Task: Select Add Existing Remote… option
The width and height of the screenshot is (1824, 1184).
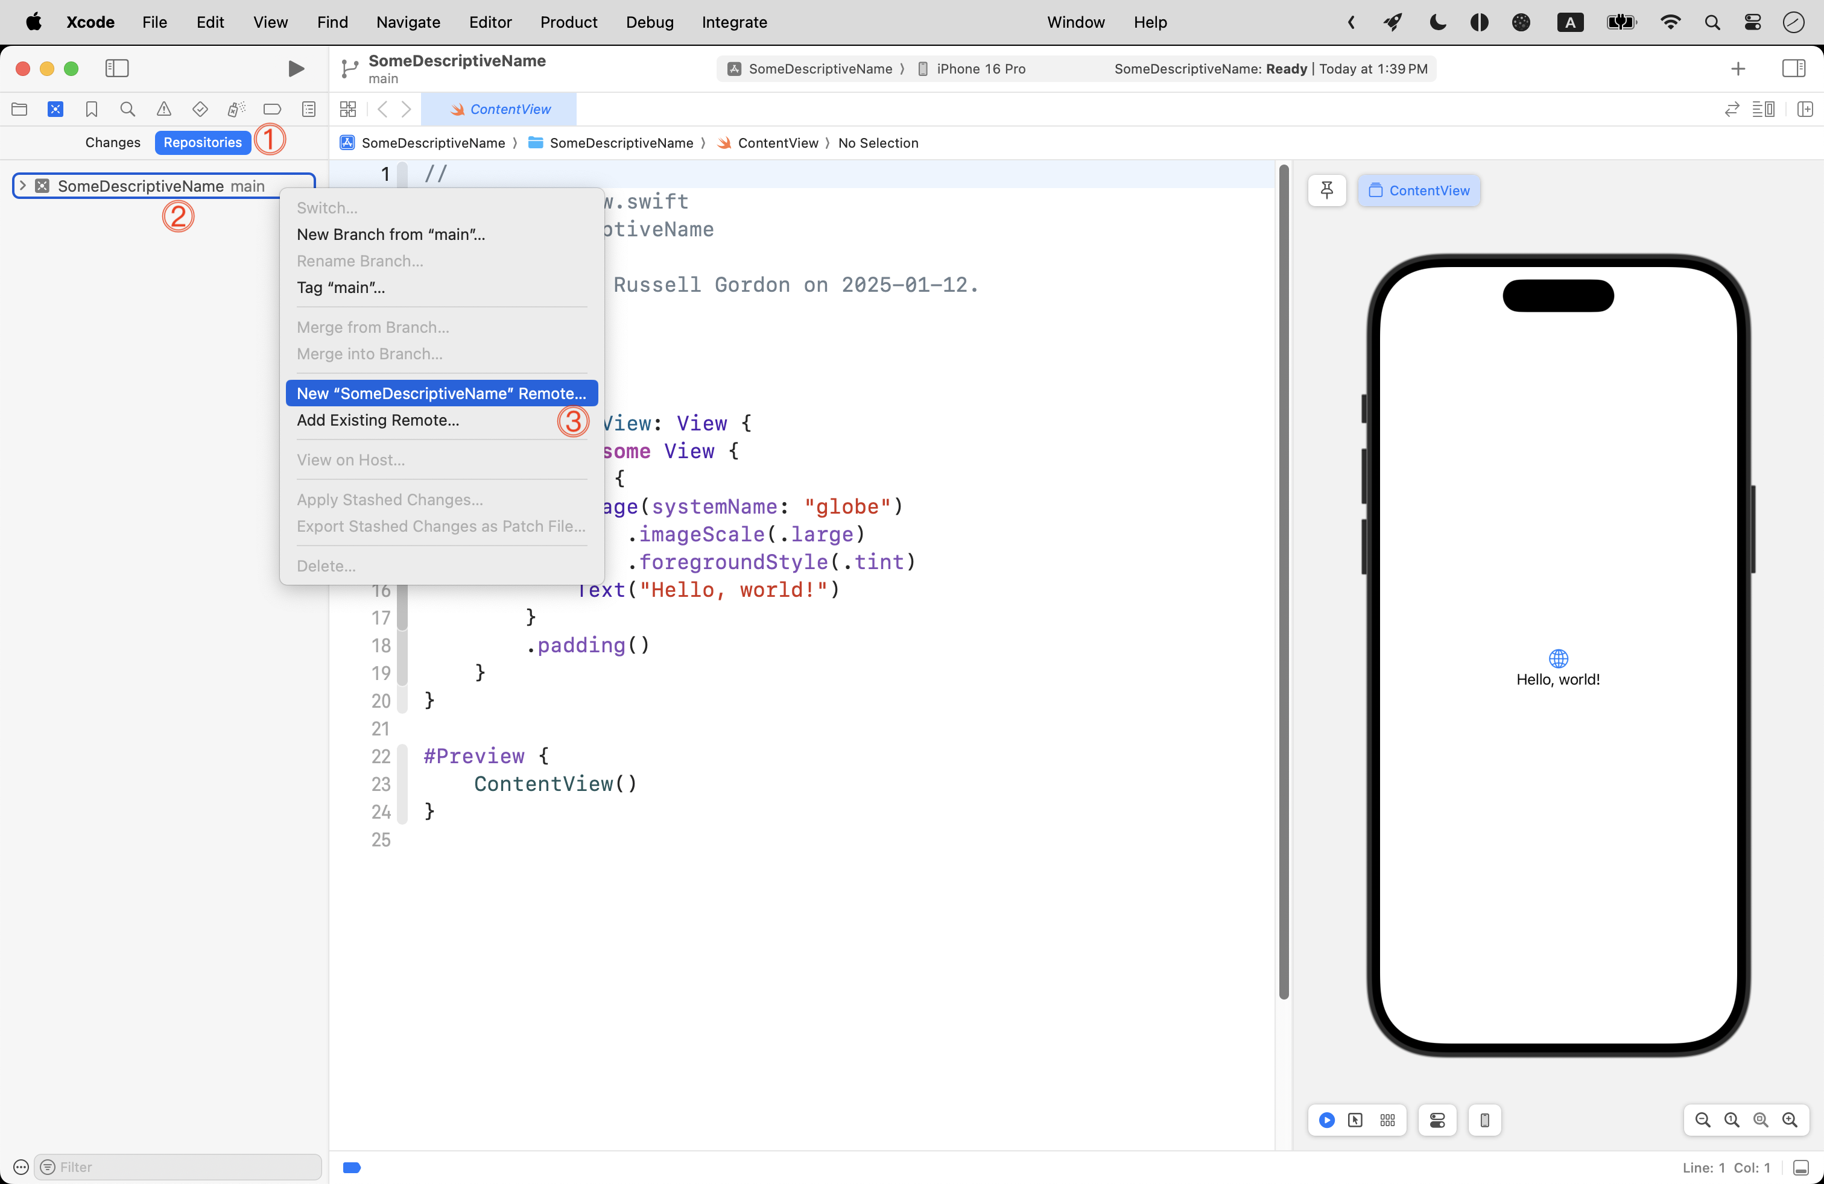Action: click(x=377, y=420)
